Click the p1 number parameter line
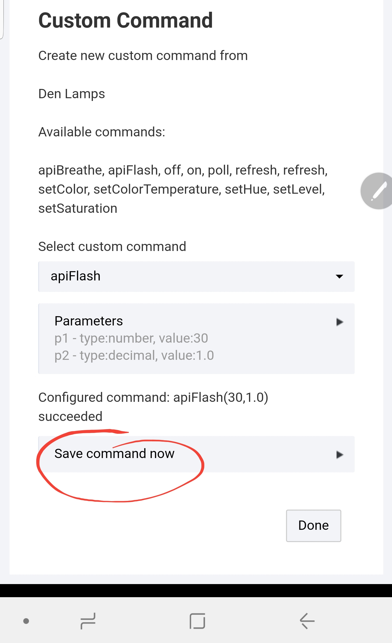392x643 pixels. 131,338
